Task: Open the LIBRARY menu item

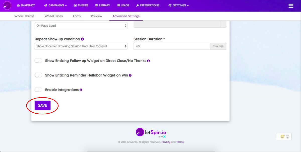Action: click(103, 5)
